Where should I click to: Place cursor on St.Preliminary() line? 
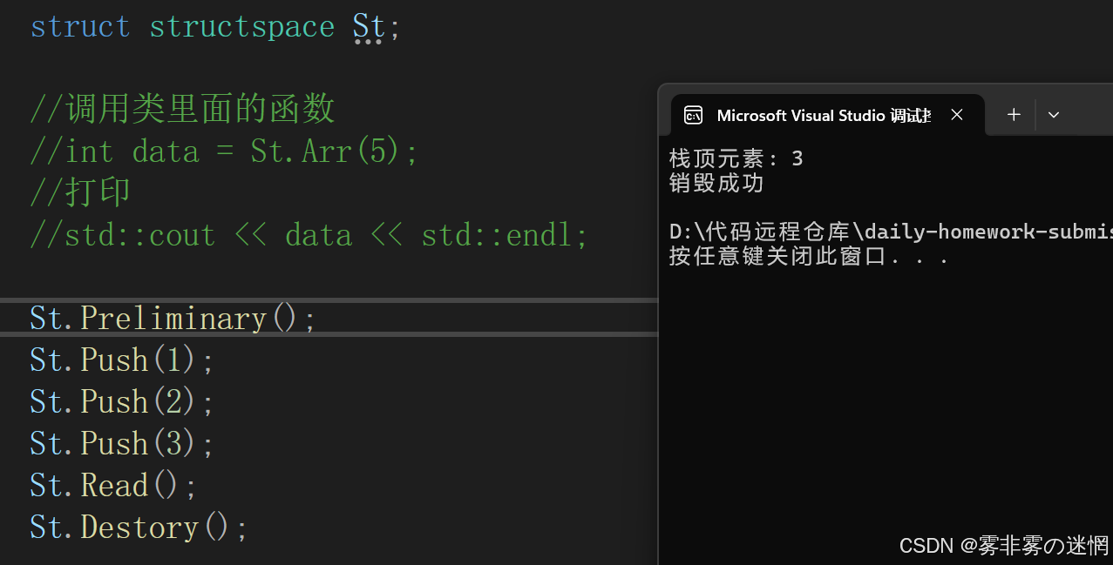pyautogui.click(x=173, y=318)
